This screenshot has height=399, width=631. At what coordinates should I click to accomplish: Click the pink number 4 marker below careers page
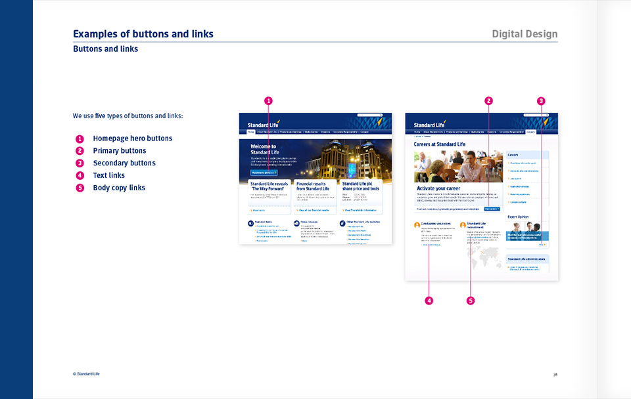coord(429,301)
